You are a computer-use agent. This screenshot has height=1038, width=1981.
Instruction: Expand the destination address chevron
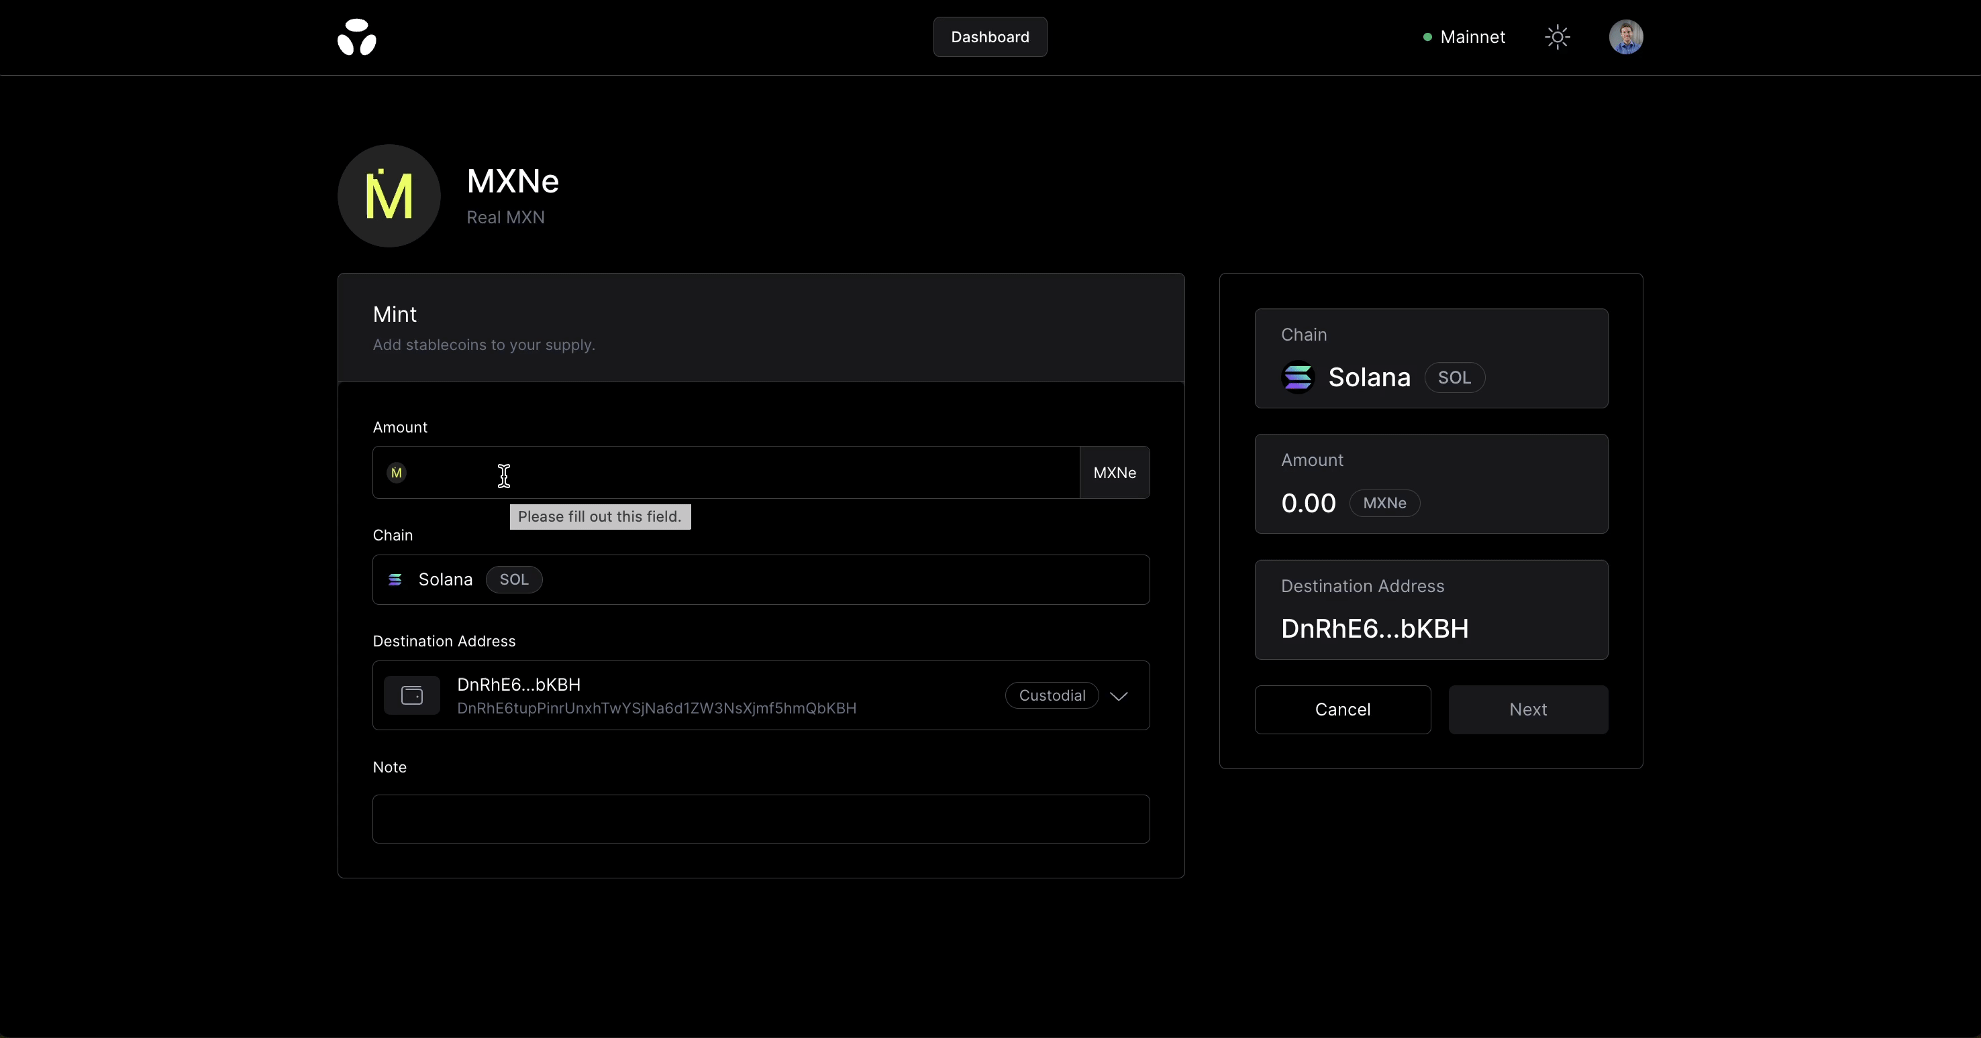[x=1119, y=696]
